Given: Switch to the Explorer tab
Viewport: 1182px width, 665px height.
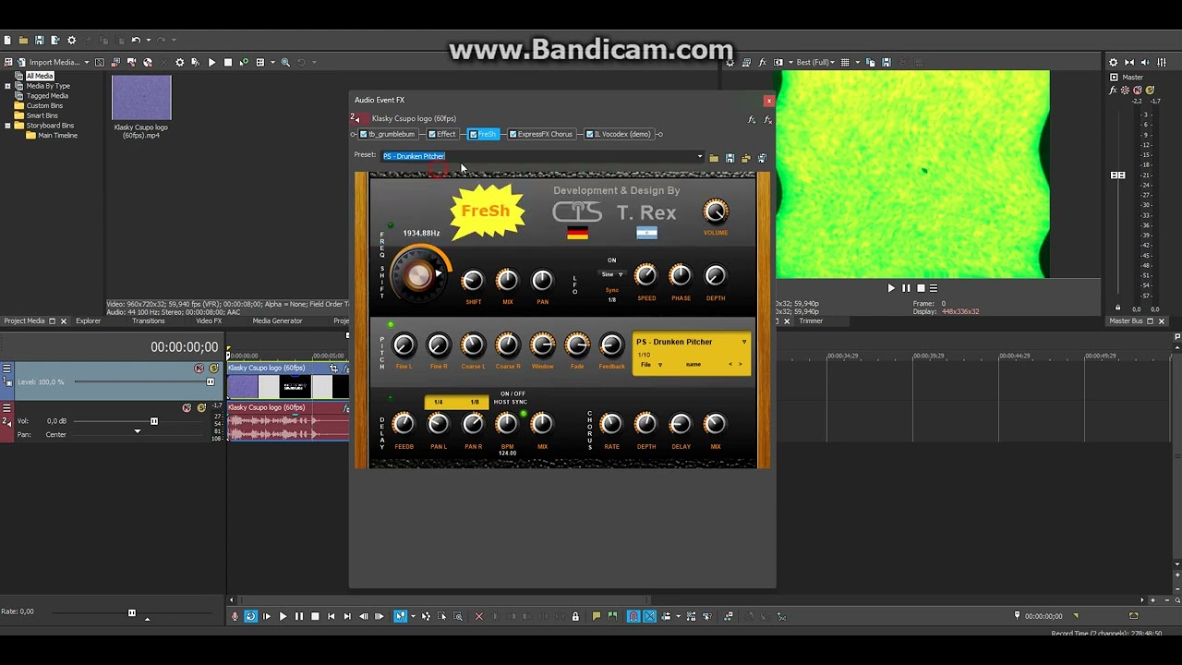Looking at the screenshot, I should [89, 320].
